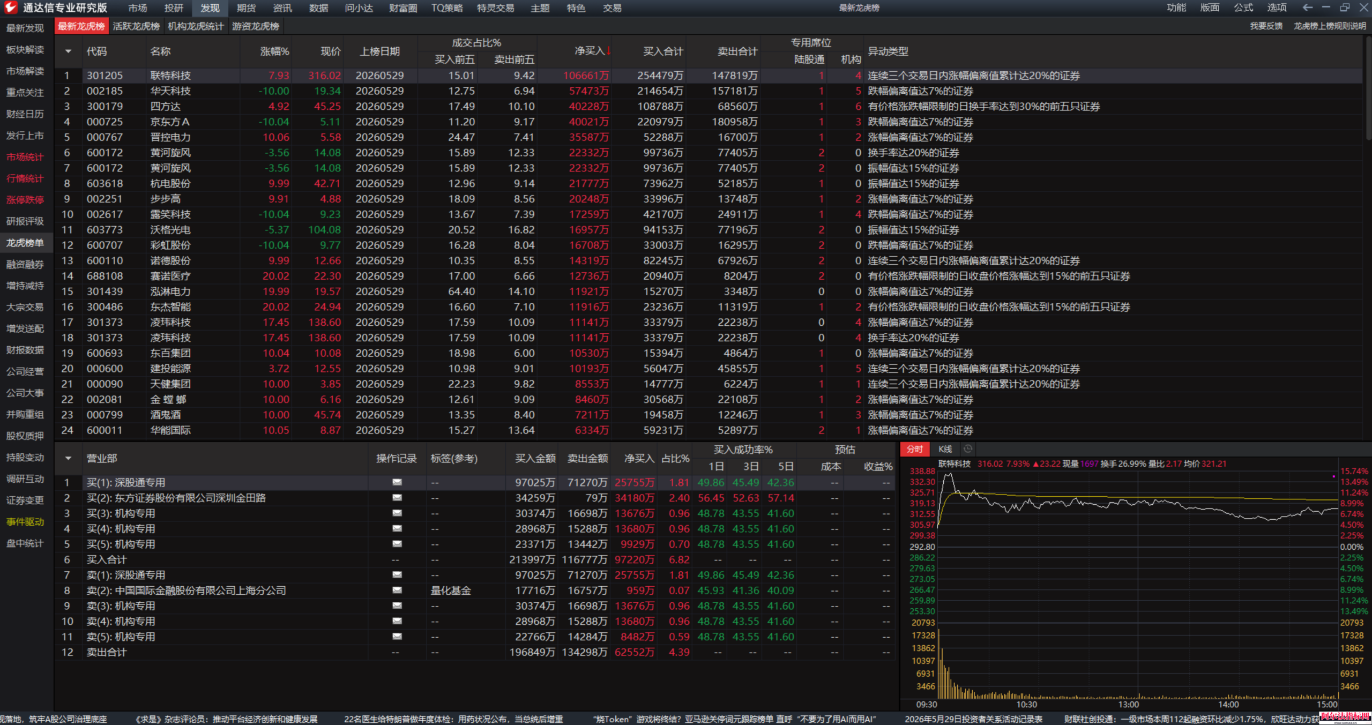
Task: Open the 特灵交易 menu
Action: [x=496, y=8]
